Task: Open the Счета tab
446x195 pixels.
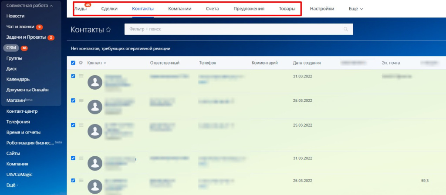Action: click(x=212, y=9)
